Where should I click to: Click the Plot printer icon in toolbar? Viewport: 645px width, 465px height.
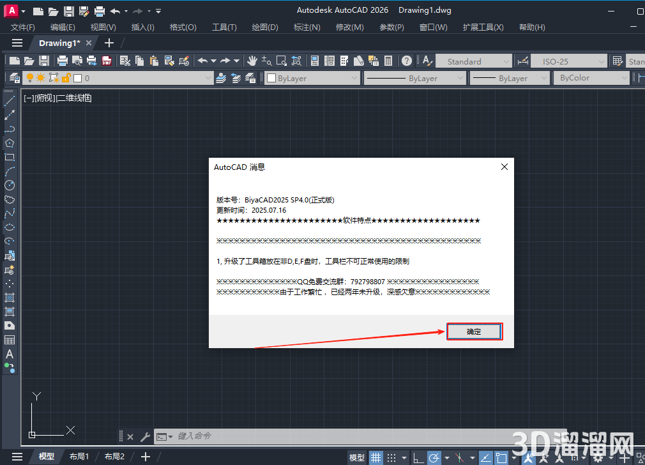(x=63, y=61)
